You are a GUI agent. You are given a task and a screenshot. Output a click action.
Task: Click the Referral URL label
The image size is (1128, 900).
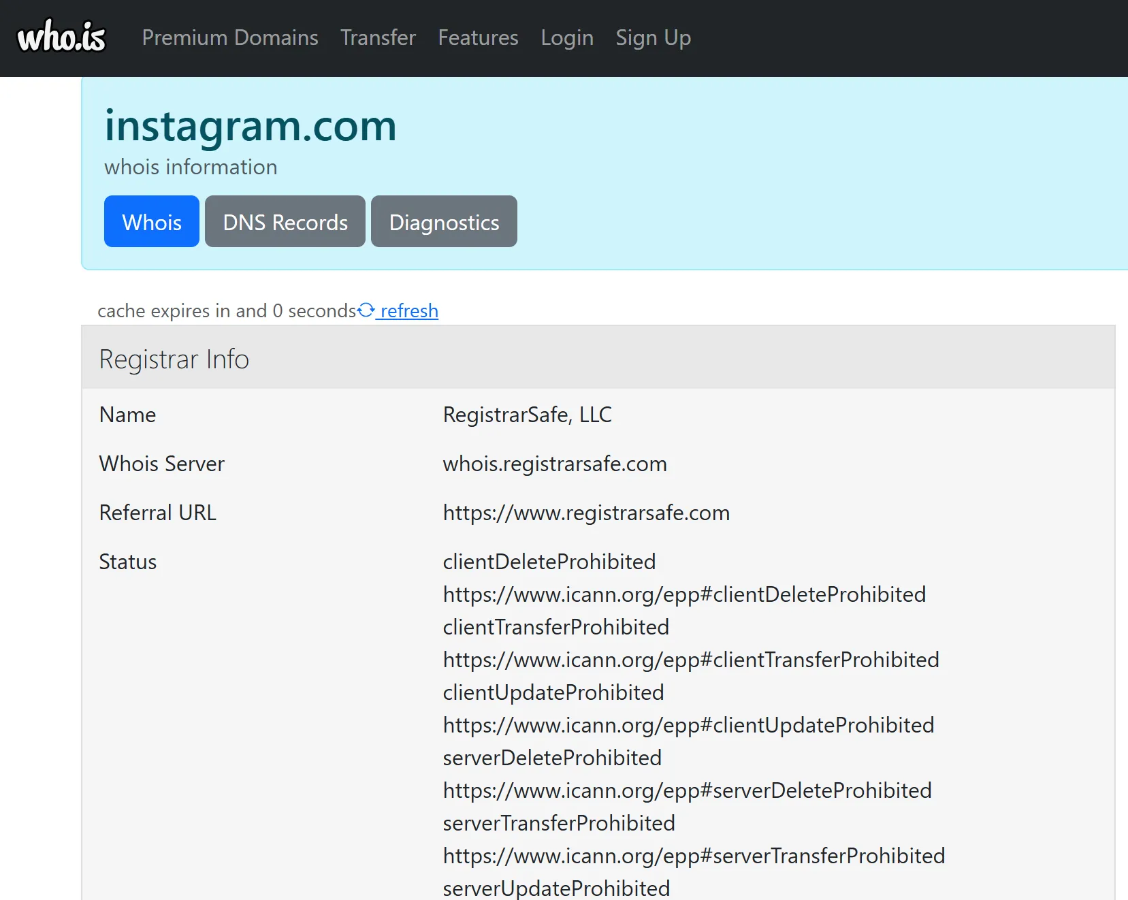click(x=158, y=513)
